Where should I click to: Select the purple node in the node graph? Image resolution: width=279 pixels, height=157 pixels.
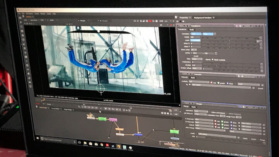(113, 120)
